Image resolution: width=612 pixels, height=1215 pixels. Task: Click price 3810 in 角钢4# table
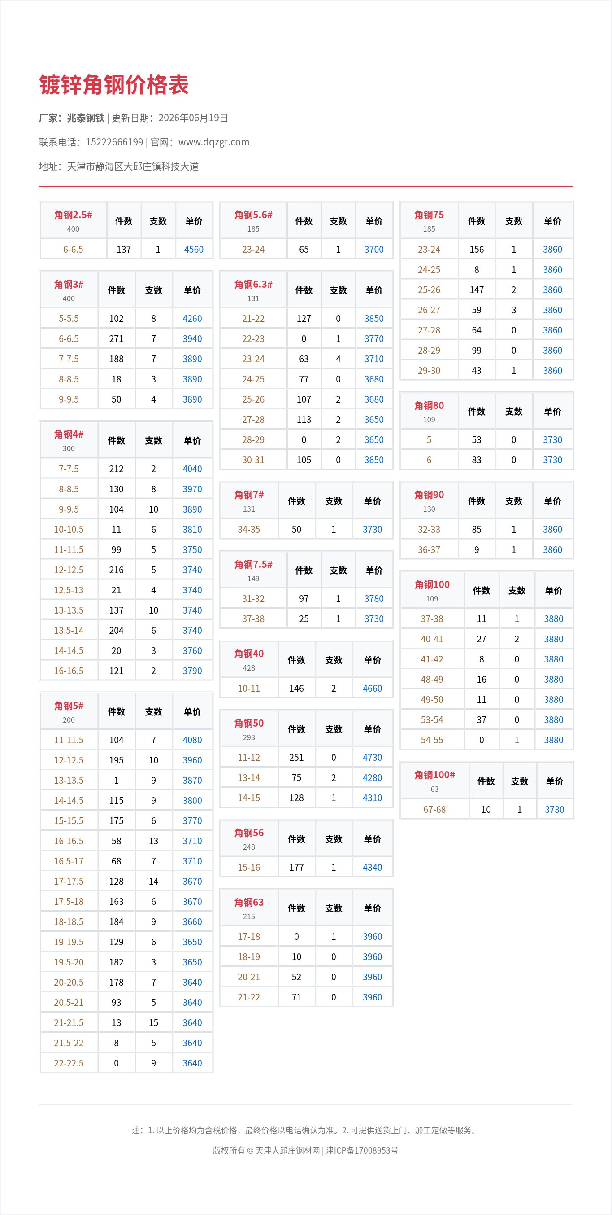(192, 530)
